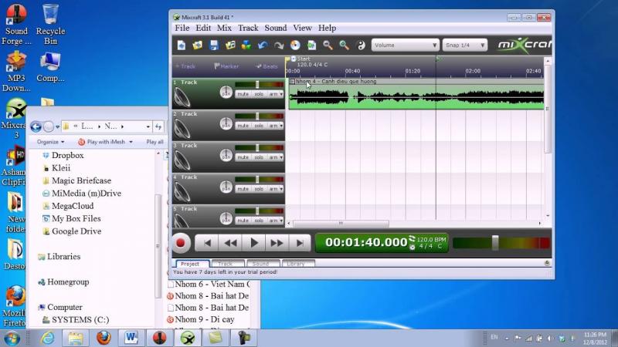Solo Track 2
The height and width of the screenshot is (347, 618).
tap(259, 126)
